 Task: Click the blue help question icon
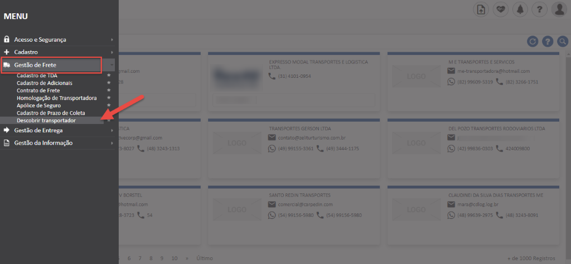(x=548, y=42)
